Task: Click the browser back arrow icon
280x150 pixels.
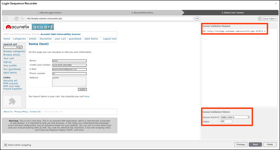Action: tap(5, 19)
